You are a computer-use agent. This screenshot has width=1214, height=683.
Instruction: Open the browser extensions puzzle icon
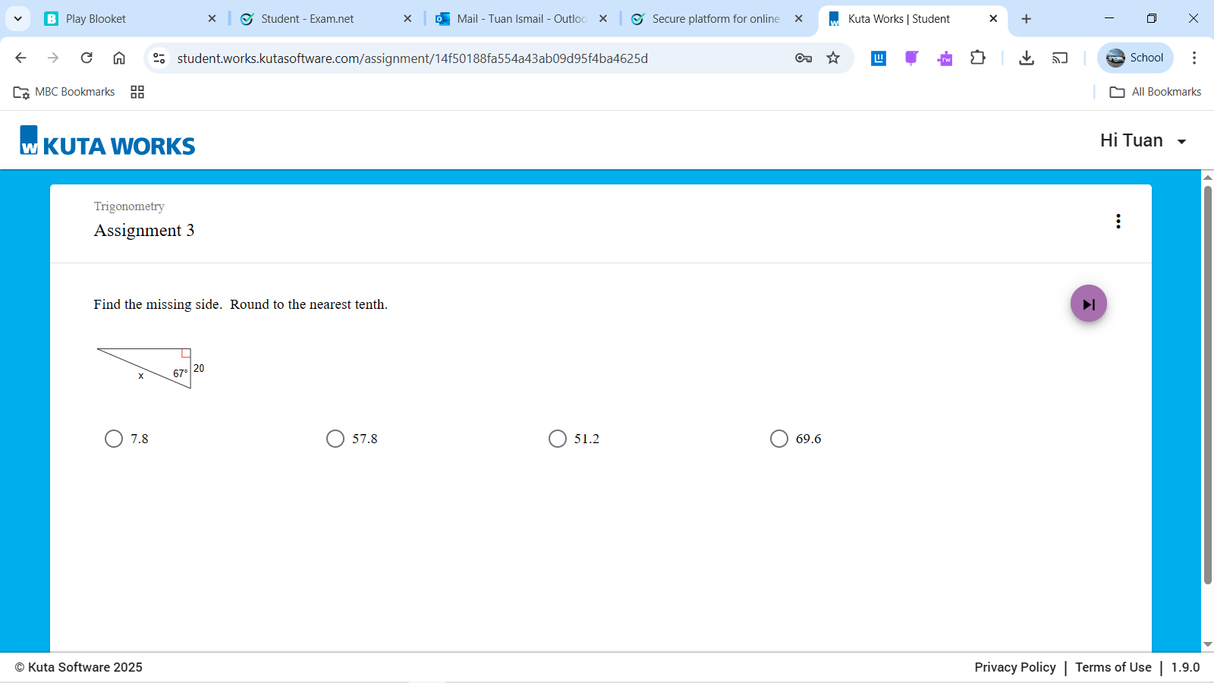point(977,58)
